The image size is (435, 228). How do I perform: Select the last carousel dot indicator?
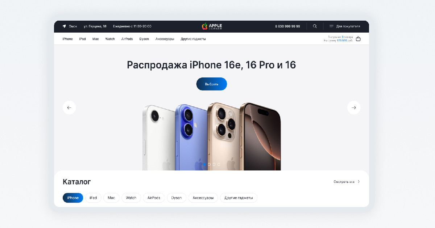[x=219, y=164]
